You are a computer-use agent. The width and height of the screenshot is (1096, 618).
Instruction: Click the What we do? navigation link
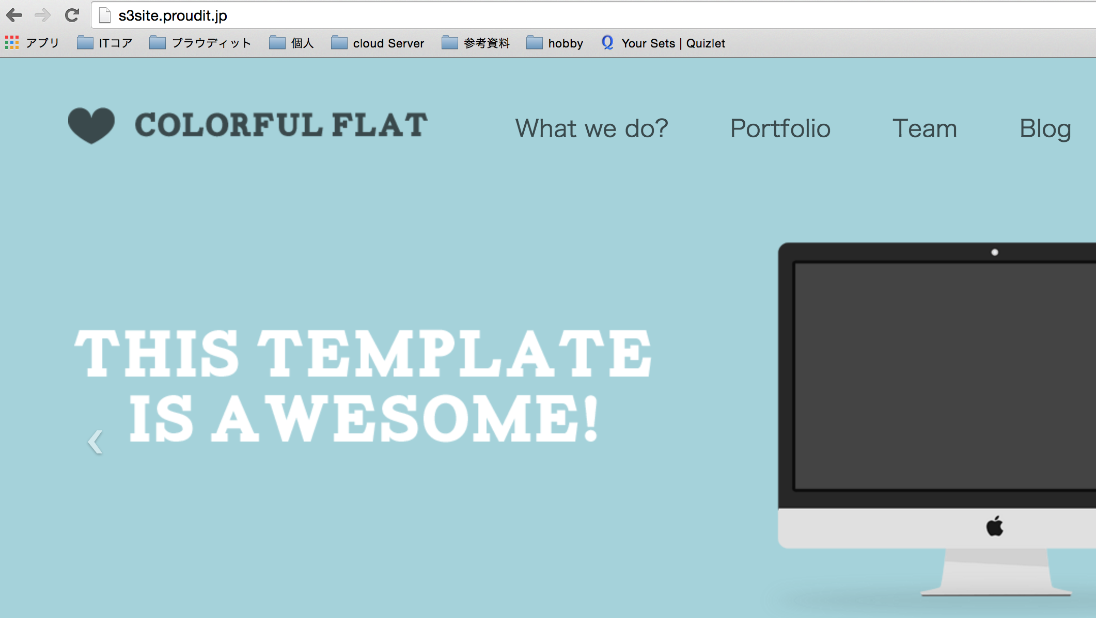pos(591,128)
